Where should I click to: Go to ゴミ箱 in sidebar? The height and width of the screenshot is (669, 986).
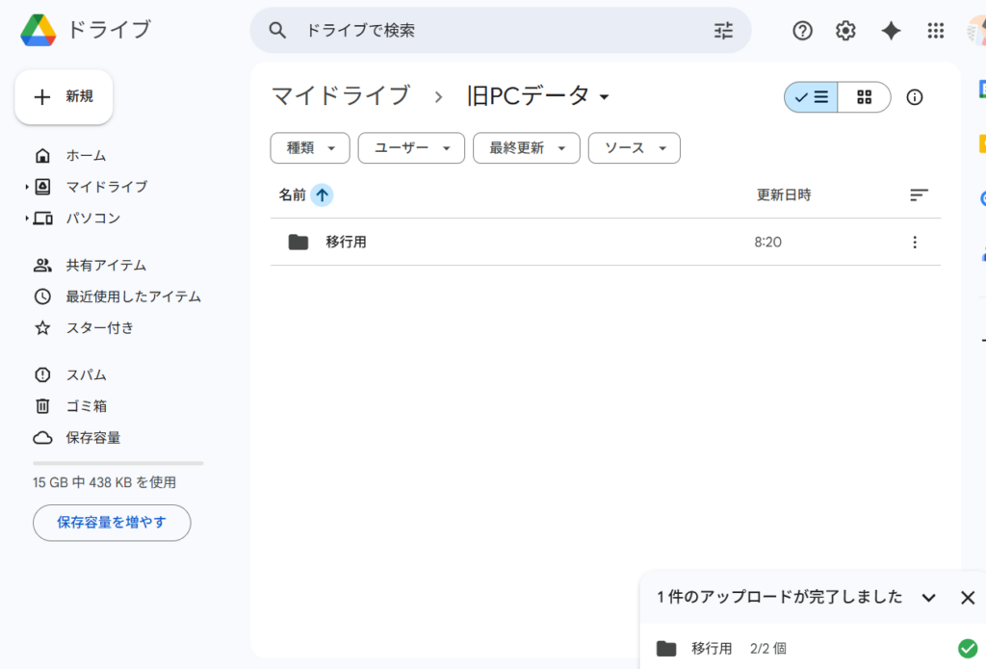(86, 406)
